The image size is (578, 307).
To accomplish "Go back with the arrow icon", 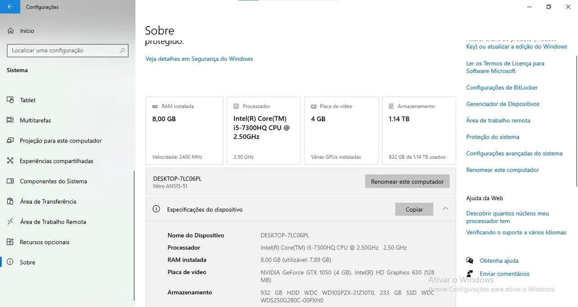I will click(x=10, y=7).
